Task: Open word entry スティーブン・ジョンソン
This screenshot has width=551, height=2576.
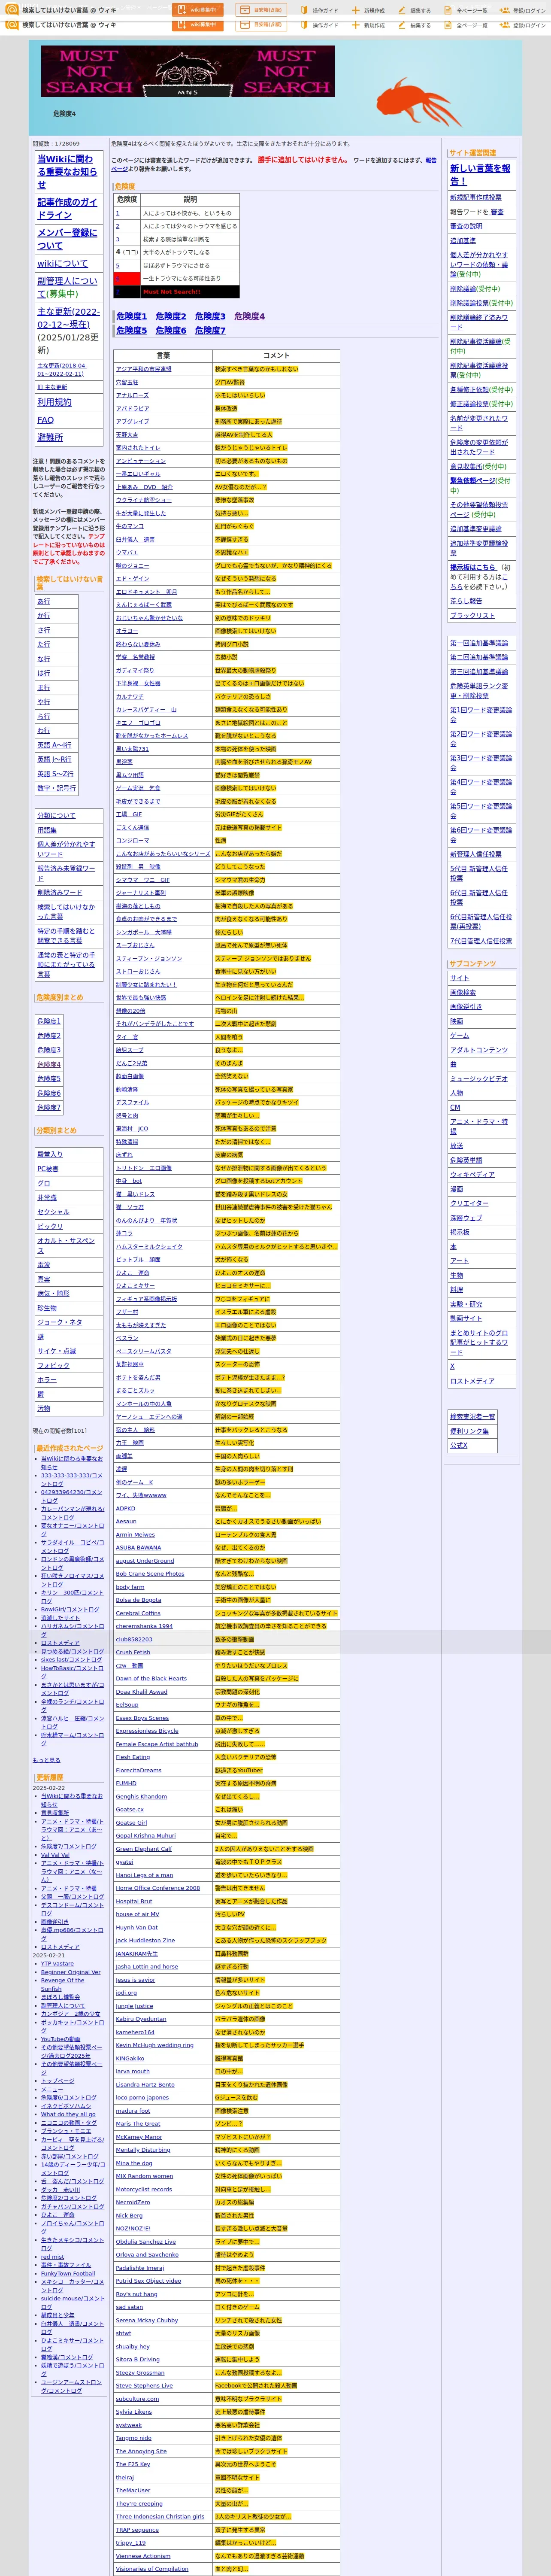Action: [149, 958]
